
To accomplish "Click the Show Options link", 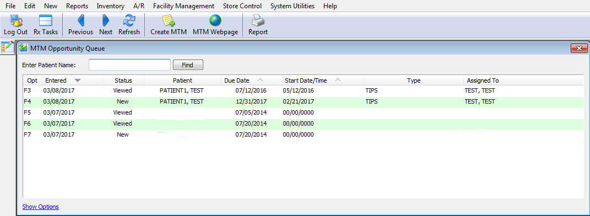I will [x=41, y=207].
